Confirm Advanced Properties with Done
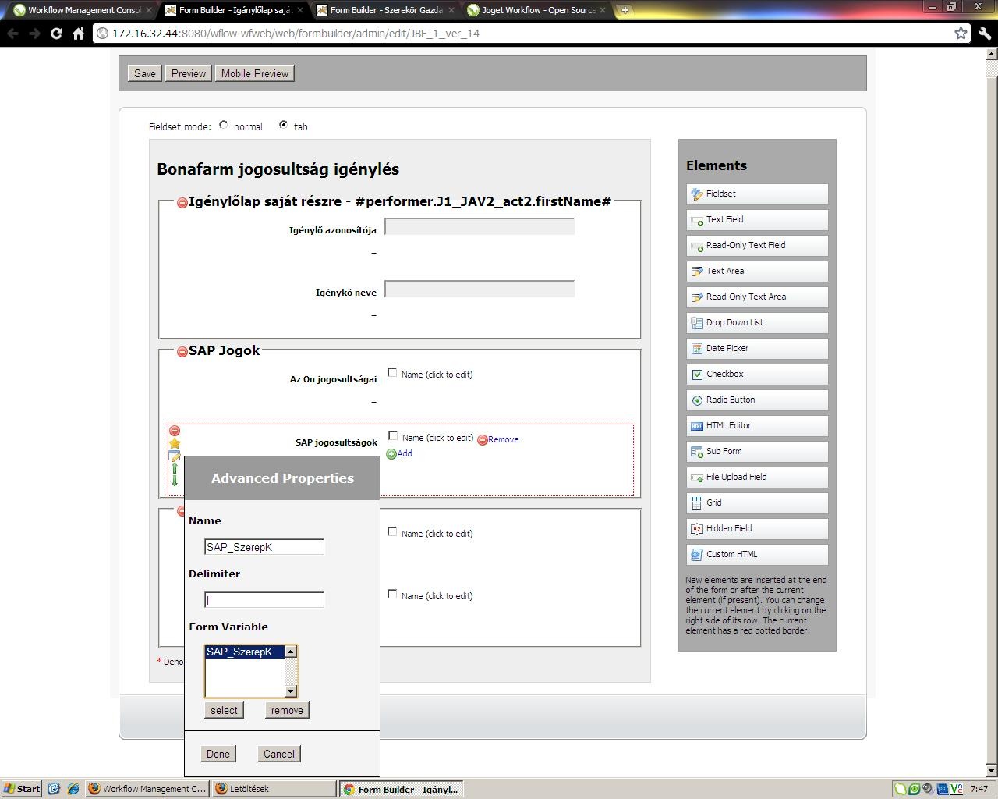This screenshot has height=799, width=998. [218, 754]
